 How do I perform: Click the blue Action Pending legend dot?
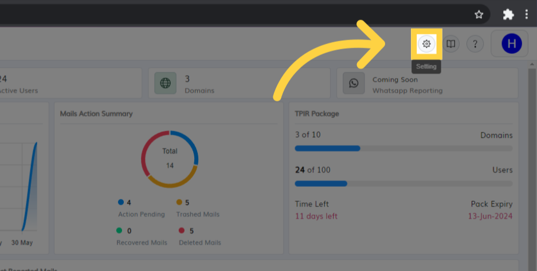point(121,202)
